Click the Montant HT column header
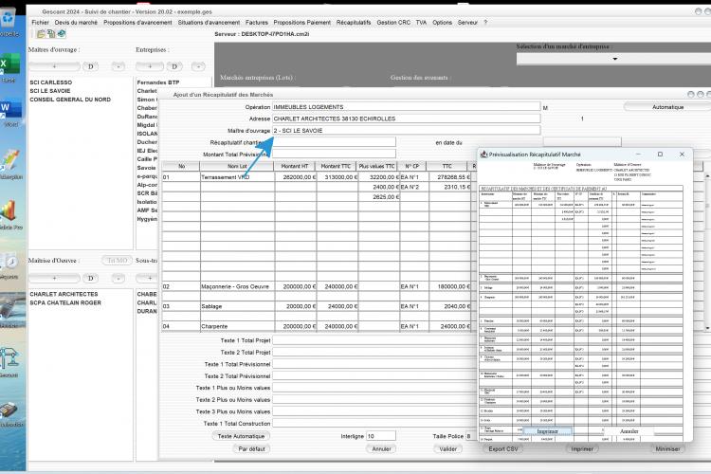This screenshot has height=474, width=711. tap(295, 167)
